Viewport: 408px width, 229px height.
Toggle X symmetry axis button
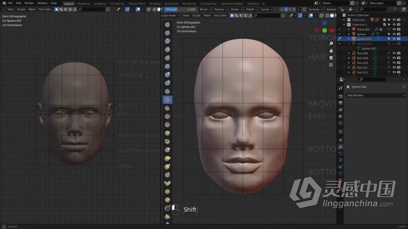click(286, 10)
